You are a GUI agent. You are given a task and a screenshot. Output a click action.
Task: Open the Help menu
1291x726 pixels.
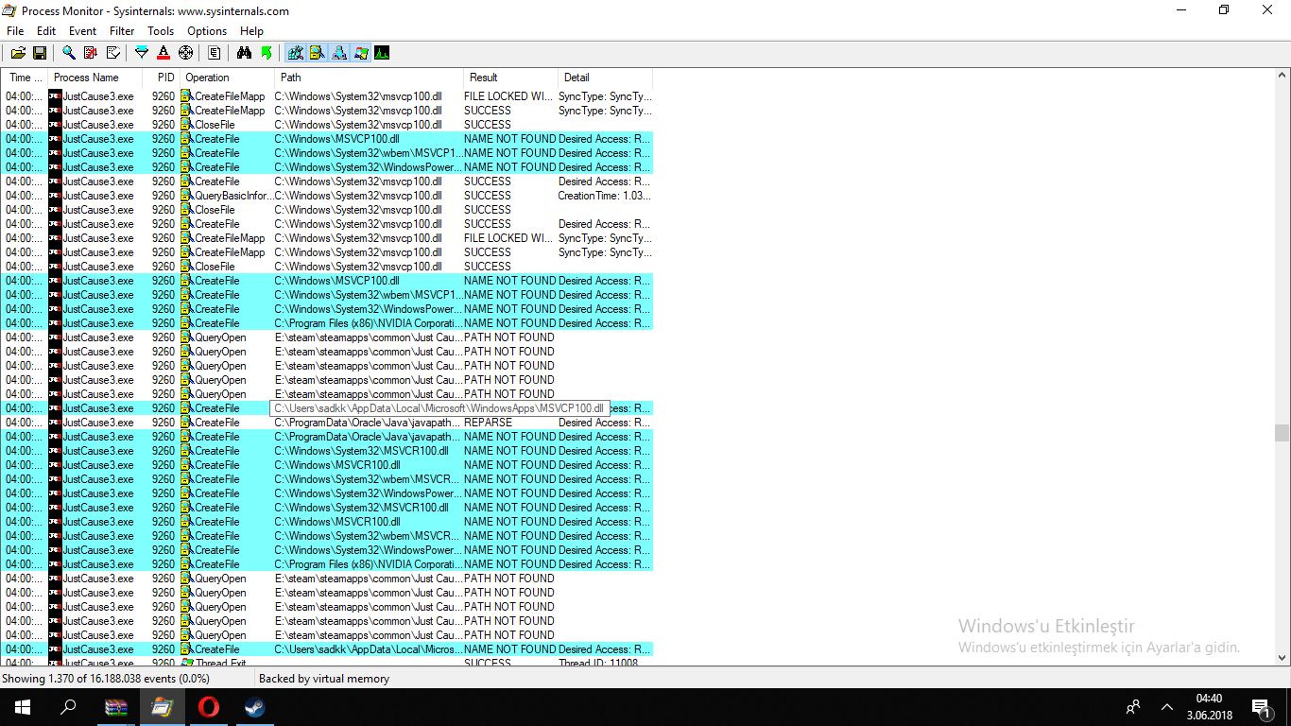click(251, 31)
